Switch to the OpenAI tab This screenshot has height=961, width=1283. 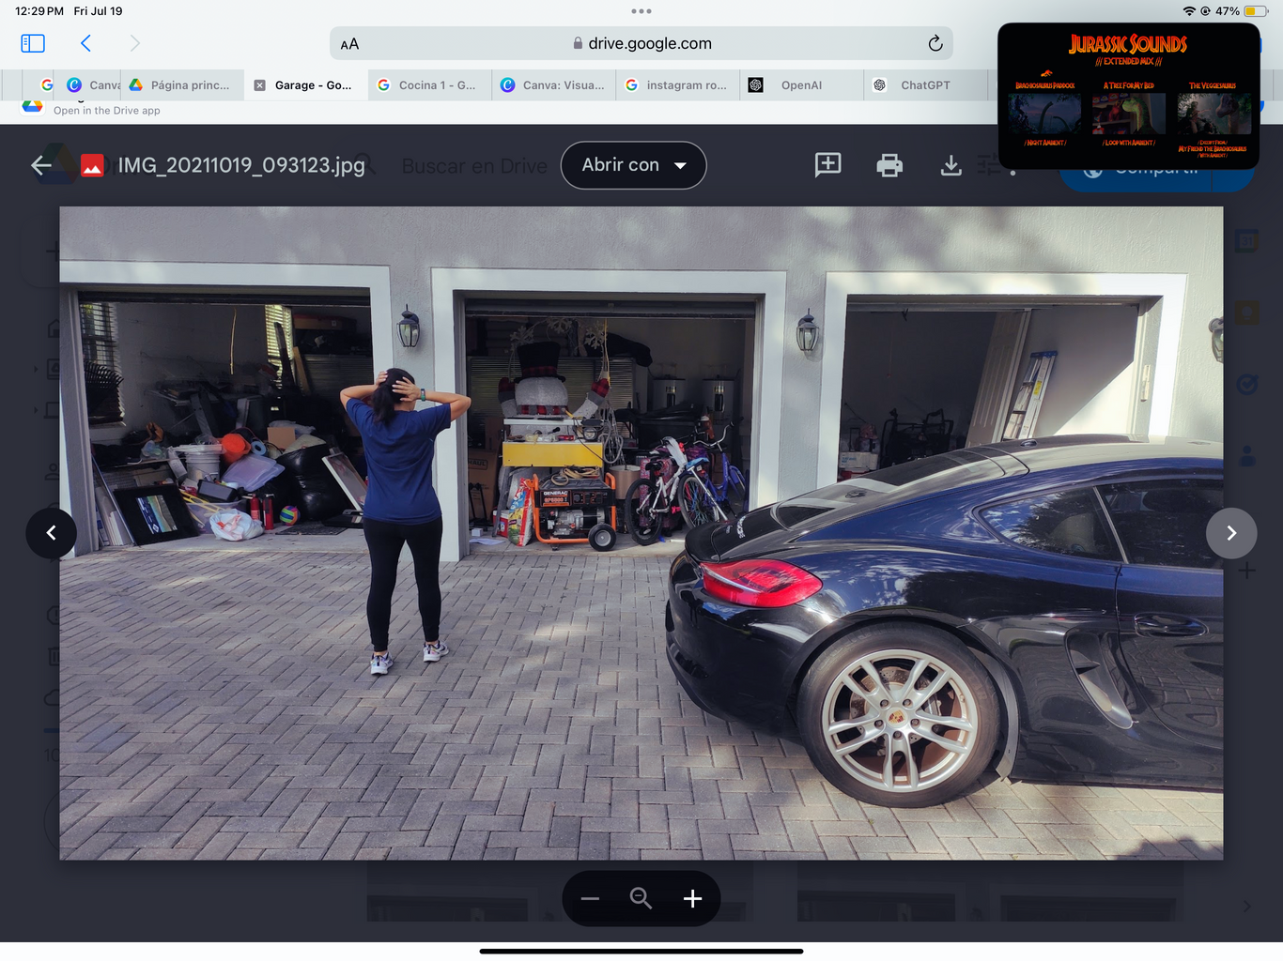[800, 85]
